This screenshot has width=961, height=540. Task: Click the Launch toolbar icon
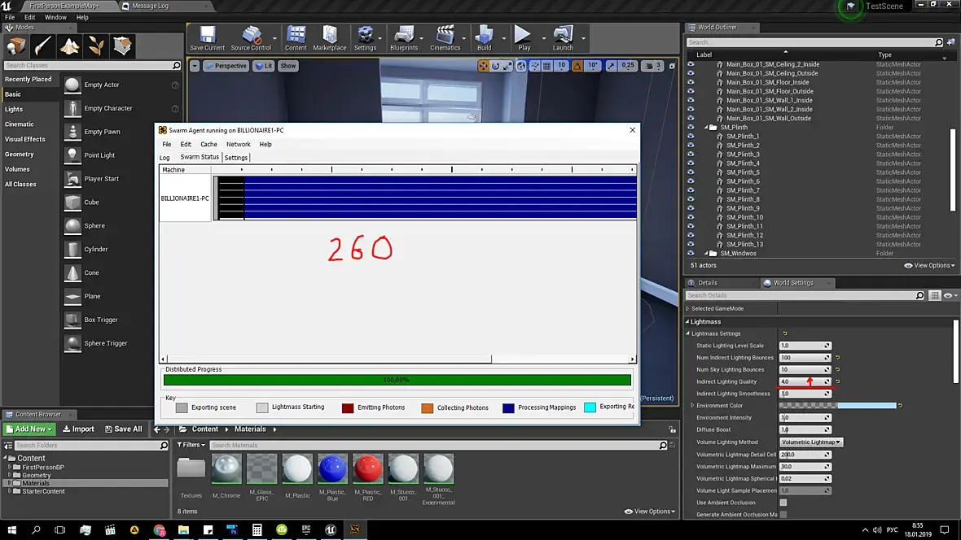563,38
